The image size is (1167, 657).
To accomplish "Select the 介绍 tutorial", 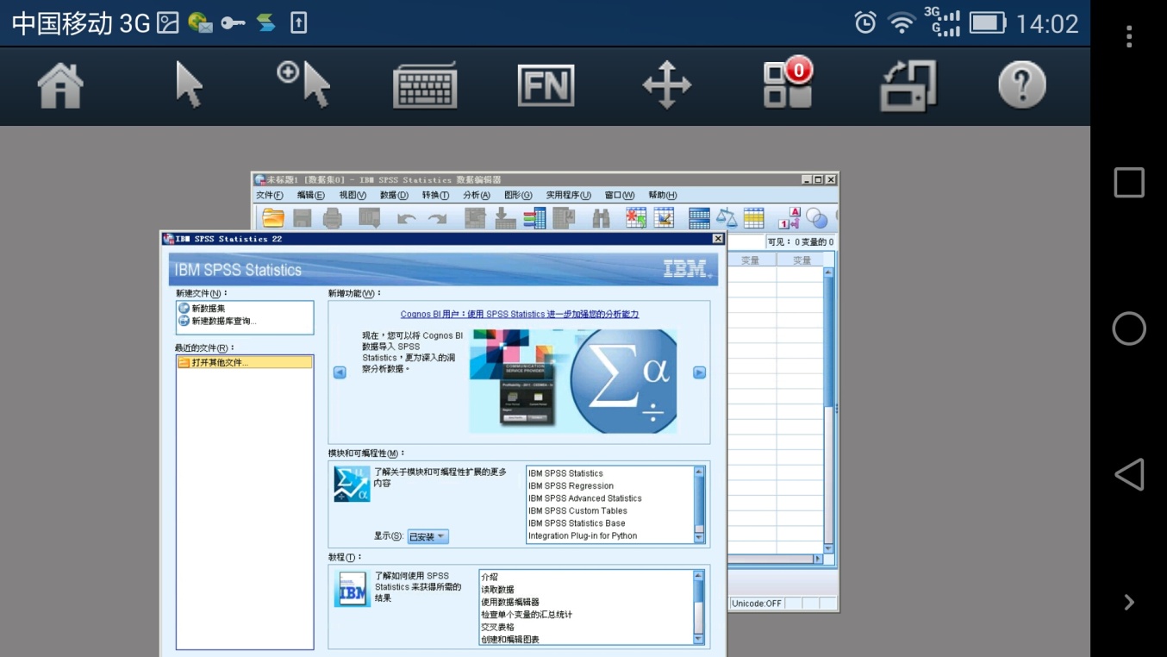I will pos(490,577).
